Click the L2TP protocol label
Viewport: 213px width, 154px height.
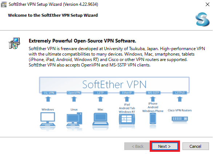[x=101, y=93]
